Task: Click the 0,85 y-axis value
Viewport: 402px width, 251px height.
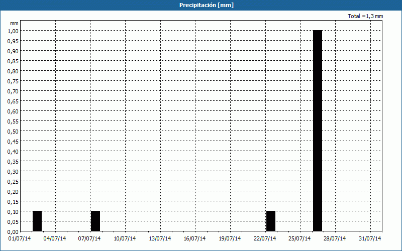Action: 13,61
